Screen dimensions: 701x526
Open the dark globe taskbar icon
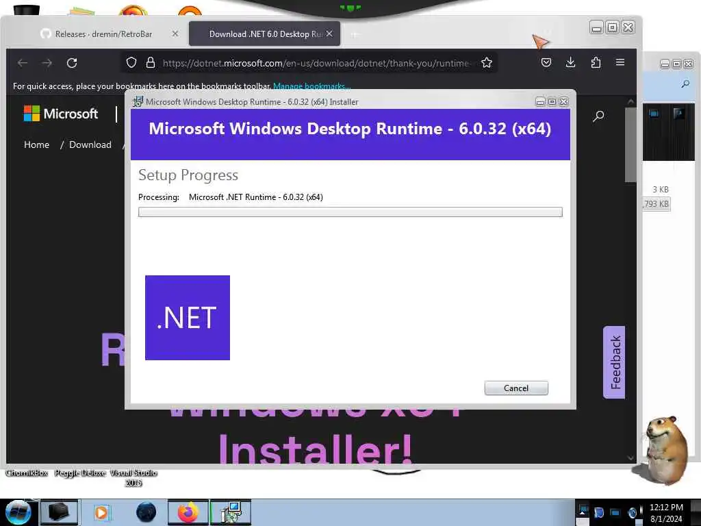point(146,512)
